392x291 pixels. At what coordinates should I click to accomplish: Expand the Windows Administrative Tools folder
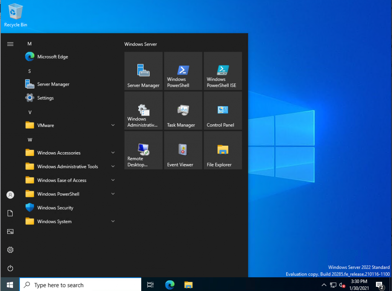tap(70, 167)
